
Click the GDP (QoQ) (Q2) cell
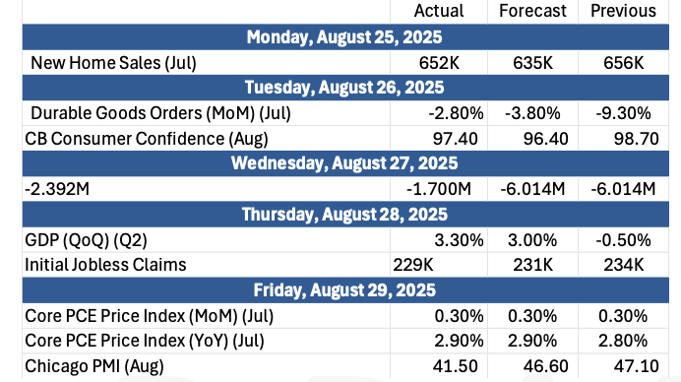207,240
